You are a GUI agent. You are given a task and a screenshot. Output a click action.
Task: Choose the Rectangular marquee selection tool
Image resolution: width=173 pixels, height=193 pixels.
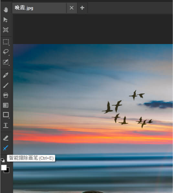pyautogui.click(x=6, y=42)
